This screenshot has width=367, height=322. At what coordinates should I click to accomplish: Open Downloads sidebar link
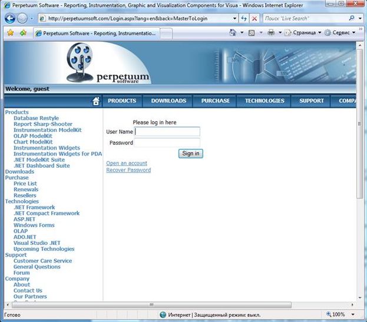point(19,172)
